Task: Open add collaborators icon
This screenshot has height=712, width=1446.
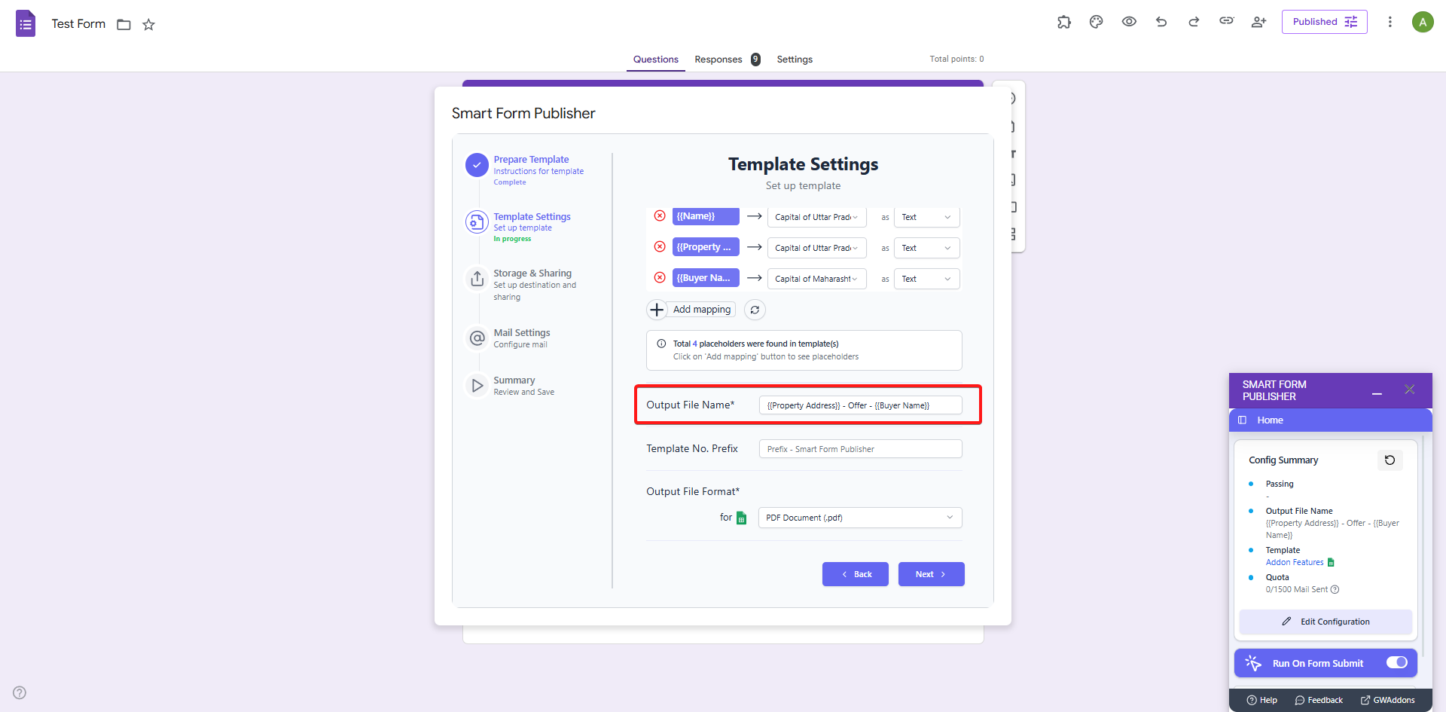Action: point(1258,22)
